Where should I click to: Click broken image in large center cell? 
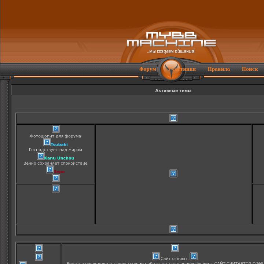pyautogui.click(x=173, y=173)
